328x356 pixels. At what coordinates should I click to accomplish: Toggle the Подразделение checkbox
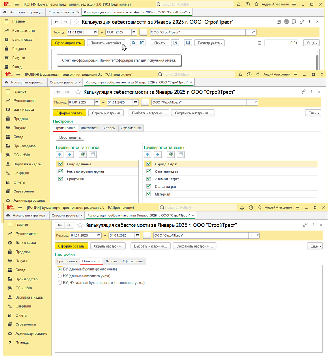pyautogui.click(x=61, y=164)
